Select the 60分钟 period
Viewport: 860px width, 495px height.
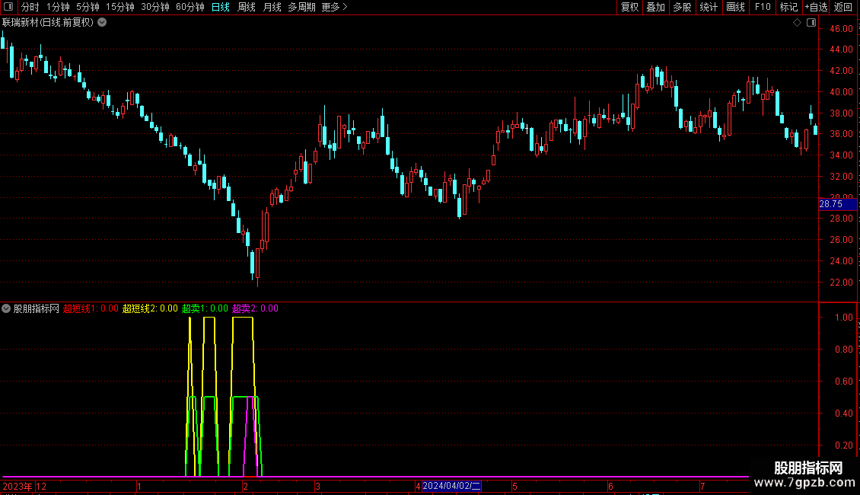[190, 7]
